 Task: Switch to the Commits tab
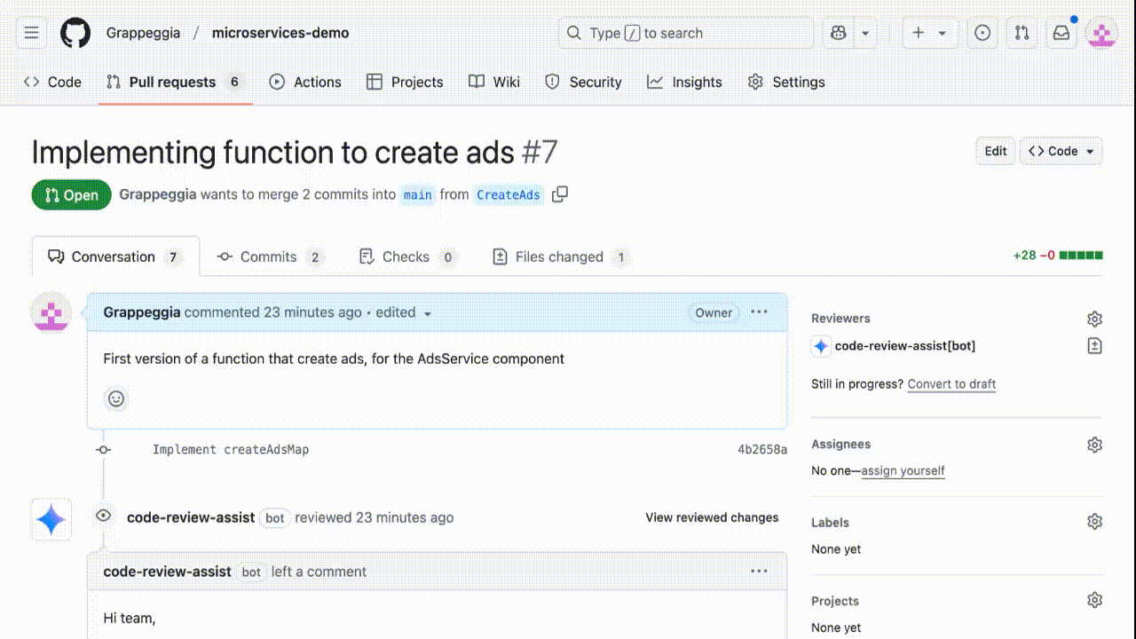269,256
